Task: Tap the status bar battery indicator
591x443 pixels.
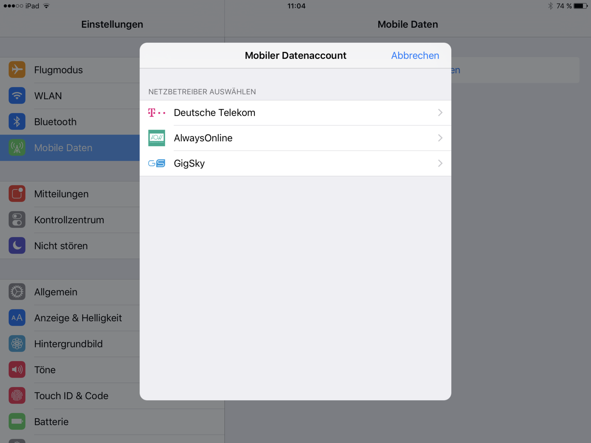Action: click(580, 6)
